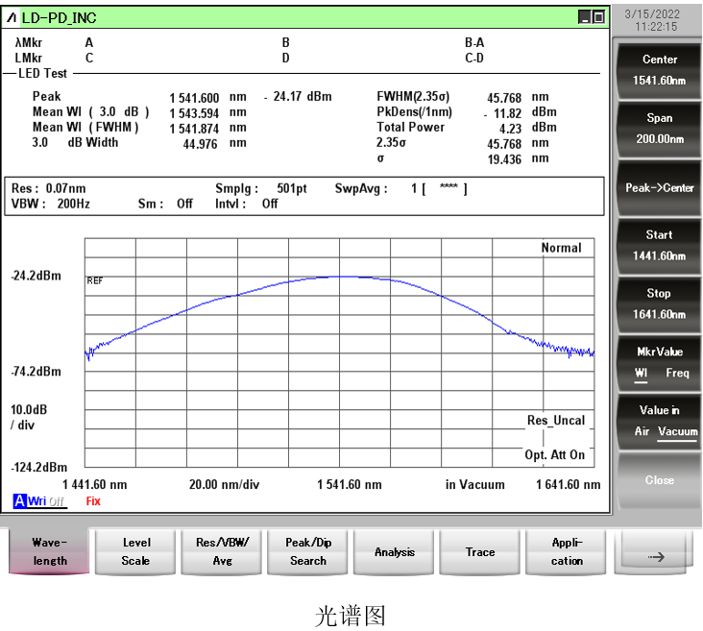The image size is (703, 631).
Task: Set the Start wavelength 1441.60nm softkey
Action: 659,245
